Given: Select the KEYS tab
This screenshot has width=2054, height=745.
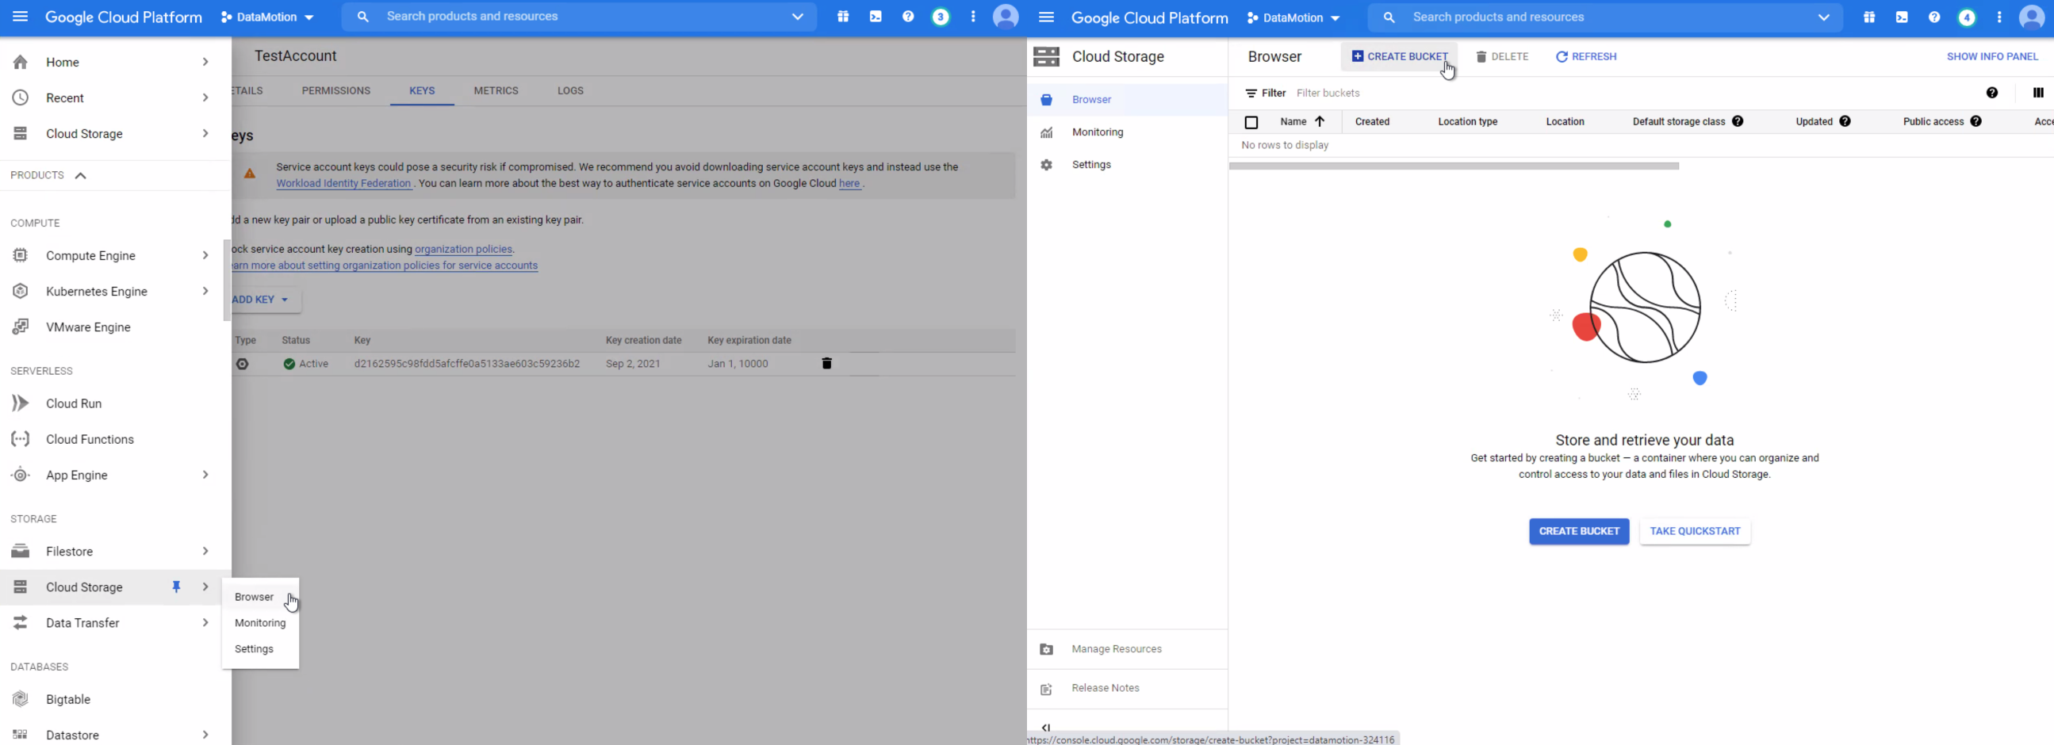Looking at the screenshot, I should coord(422,91).
